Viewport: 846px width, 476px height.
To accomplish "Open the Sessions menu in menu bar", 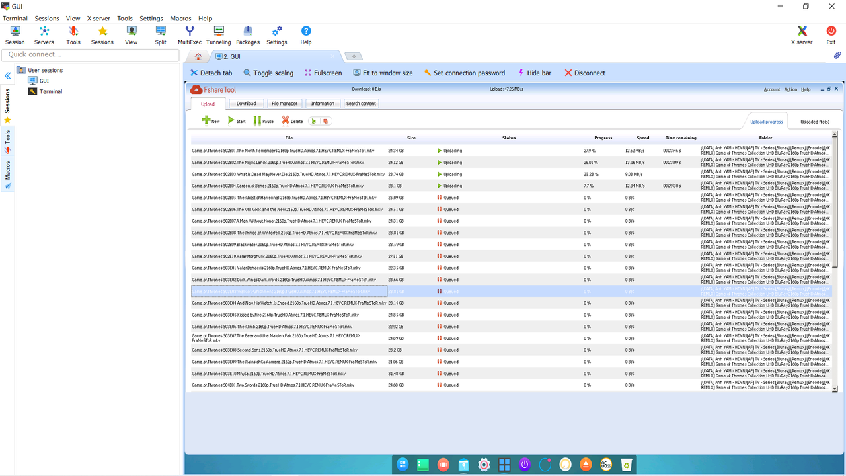I will tap(47, 19).
